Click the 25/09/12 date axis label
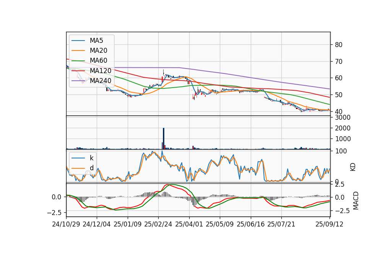The image size is (367, 264). [329, 224]
